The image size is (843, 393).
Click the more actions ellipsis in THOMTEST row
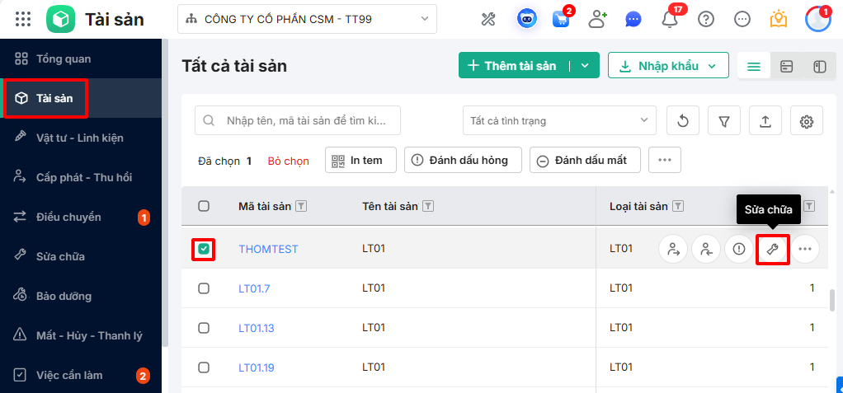805,249
